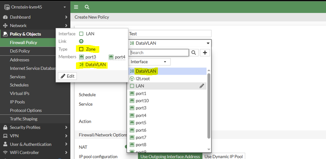Select port10 in the list
326x159 pixels.
[167, 101]
